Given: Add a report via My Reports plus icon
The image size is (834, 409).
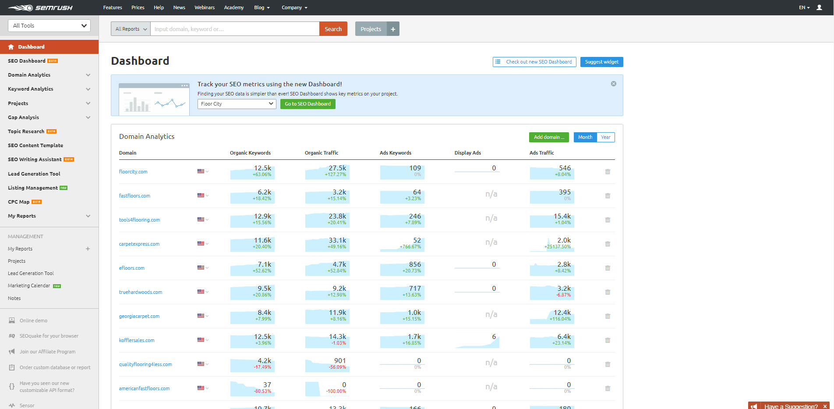Looking at the screenshot, I should (88, 249).
